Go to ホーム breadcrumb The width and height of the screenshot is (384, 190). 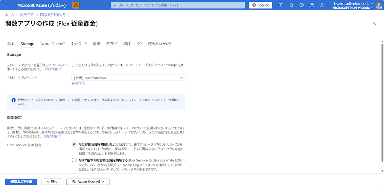(x=10, y=15)
